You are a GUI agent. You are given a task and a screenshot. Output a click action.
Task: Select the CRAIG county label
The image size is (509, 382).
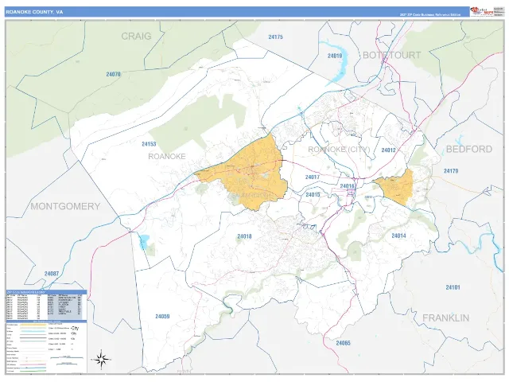click(x=136, y=36)
